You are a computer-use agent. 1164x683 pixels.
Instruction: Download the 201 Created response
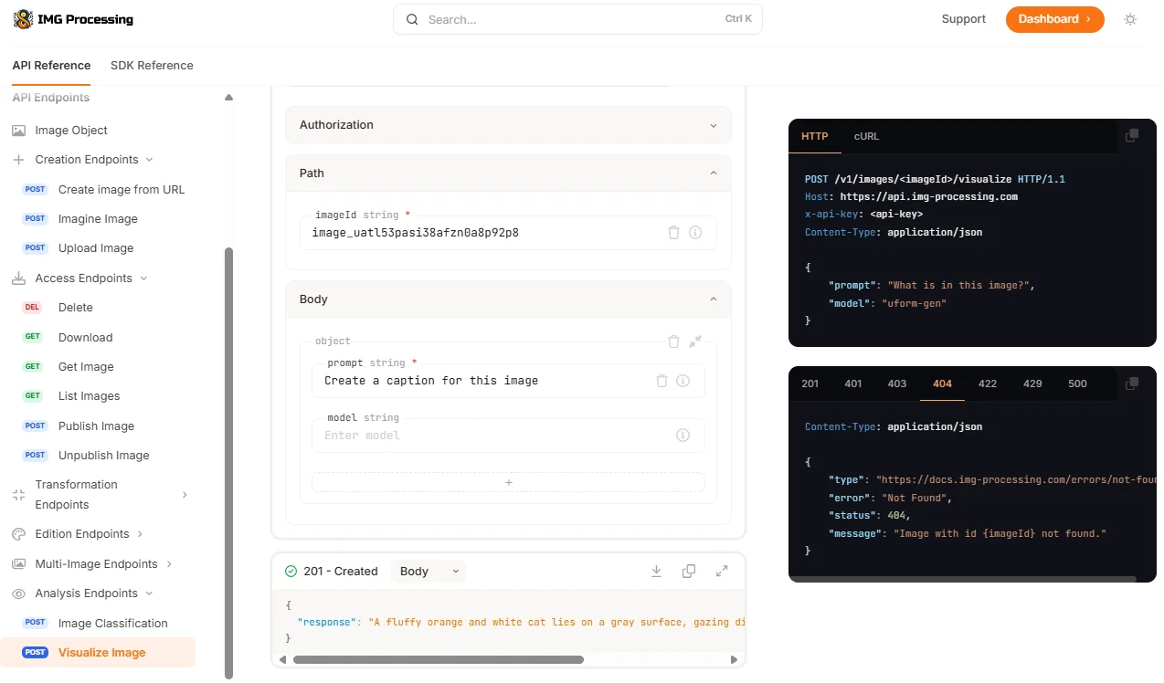click(x=656, y=572)
